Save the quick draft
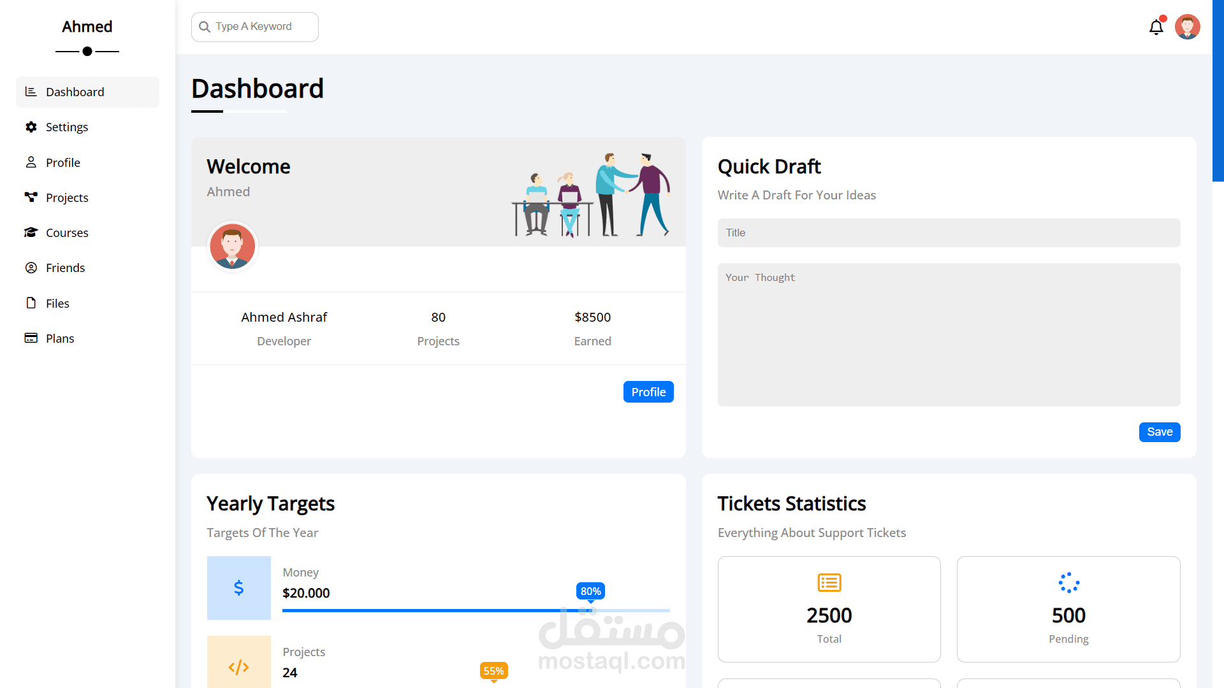The width and height of the screenshot is (1224, 688). point(1159,432)
